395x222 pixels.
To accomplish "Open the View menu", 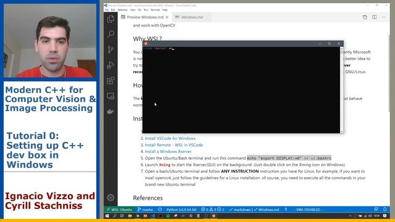I will (133, 10).
